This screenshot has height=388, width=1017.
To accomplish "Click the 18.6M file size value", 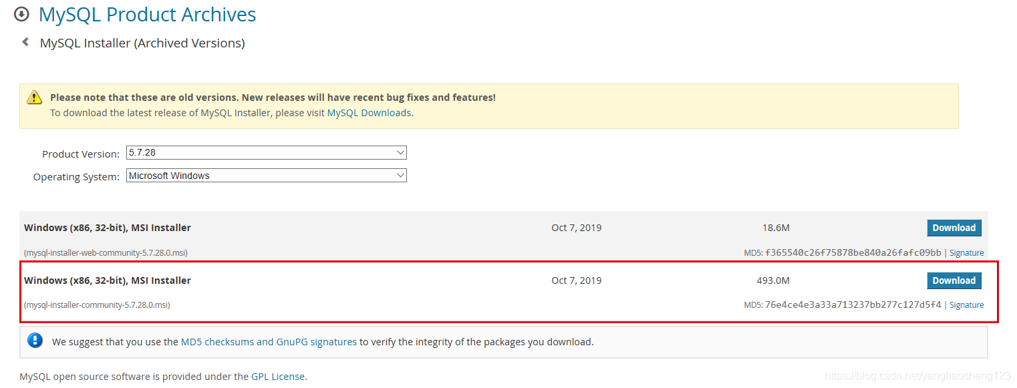I will pos(776,228).
